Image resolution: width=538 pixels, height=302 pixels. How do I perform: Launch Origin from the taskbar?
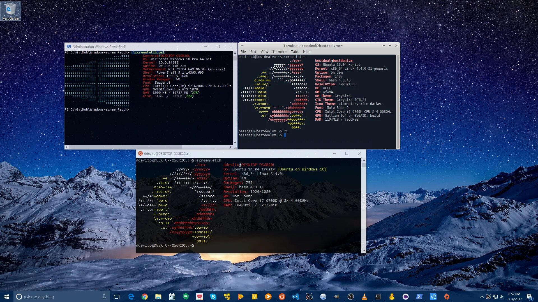[x=447, y=297]
